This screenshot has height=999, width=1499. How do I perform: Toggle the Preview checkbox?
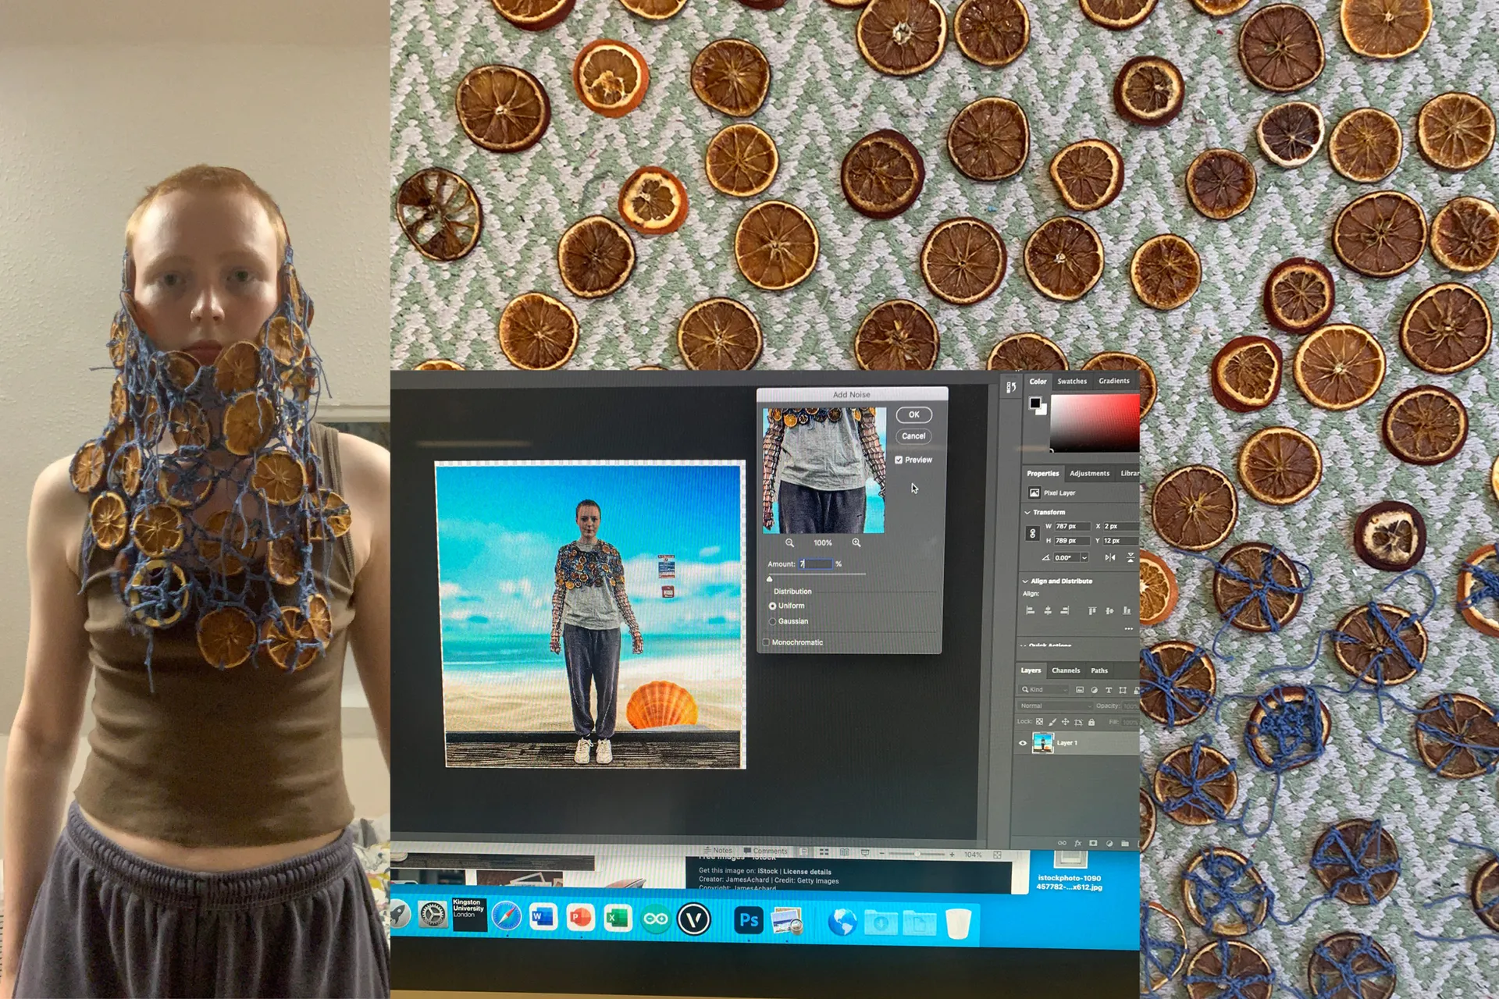[899, 460]
